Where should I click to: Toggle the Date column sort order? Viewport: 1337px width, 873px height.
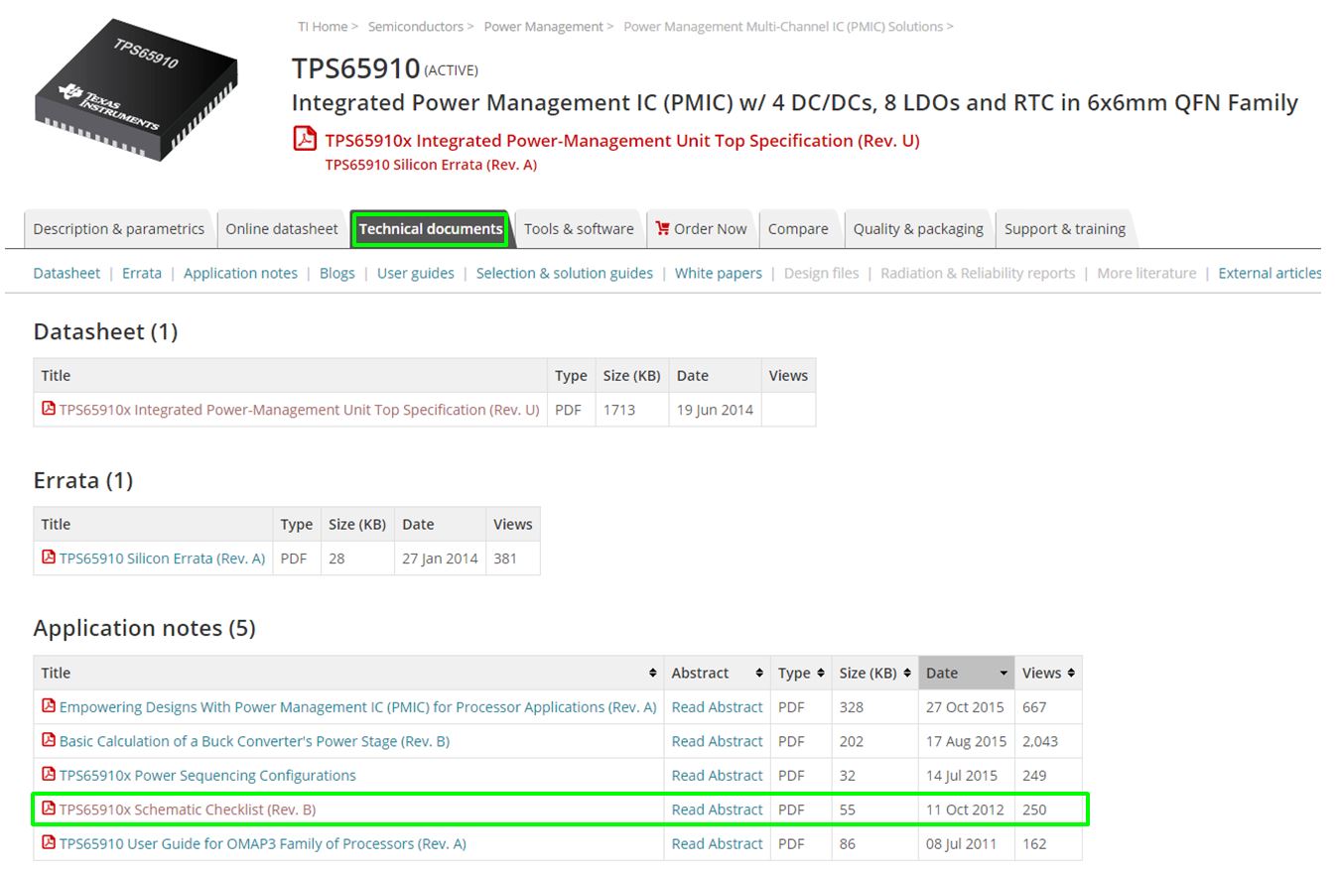pyautogui.click(x=966, y=673)
